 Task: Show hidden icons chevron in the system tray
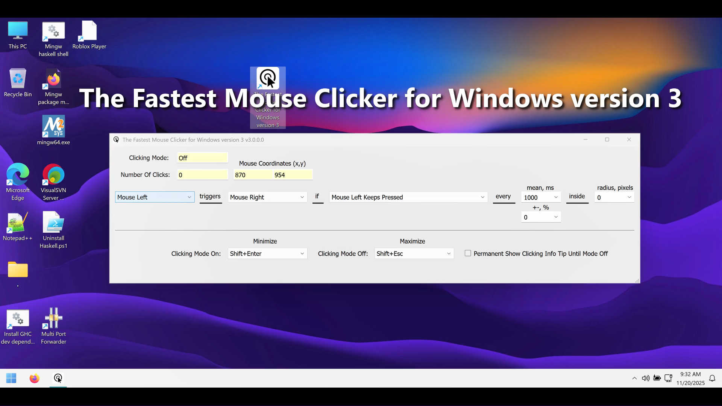point(634,378)
